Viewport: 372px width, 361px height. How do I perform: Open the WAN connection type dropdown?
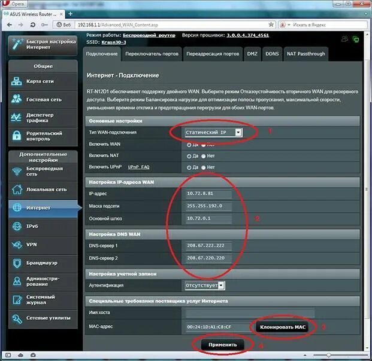click(213, 132)
